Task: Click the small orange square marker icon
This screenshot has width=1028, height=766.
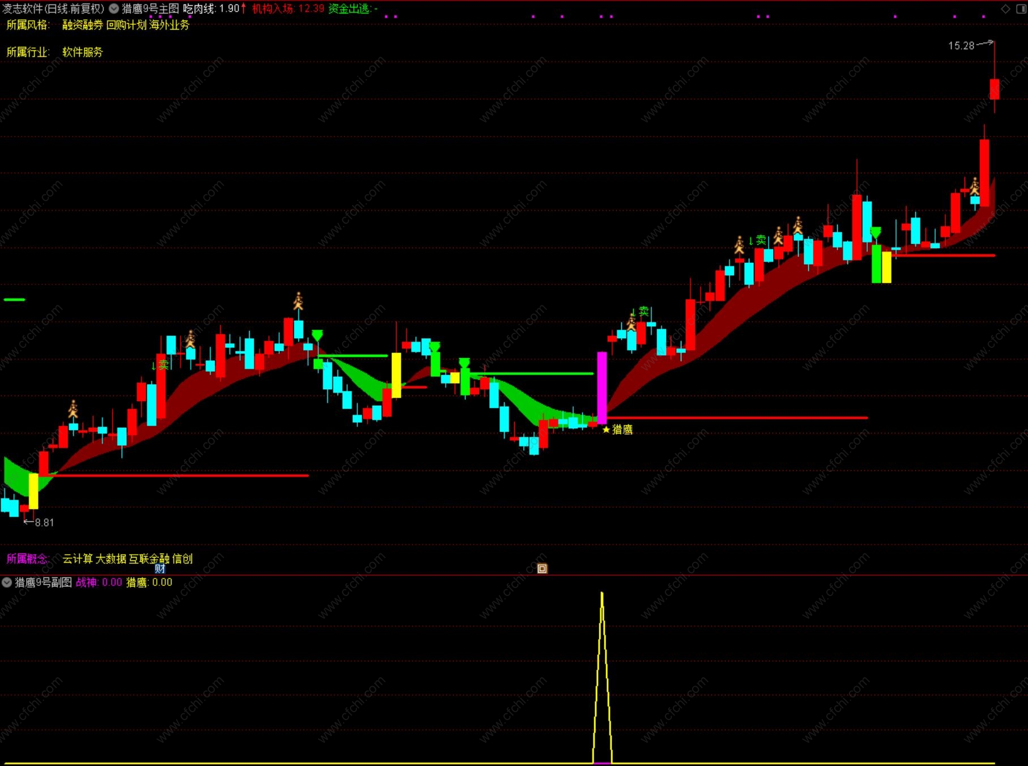Action: 542,568
